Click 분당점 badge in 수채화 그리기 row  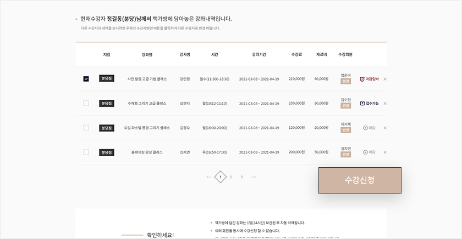tap(107, 104)
